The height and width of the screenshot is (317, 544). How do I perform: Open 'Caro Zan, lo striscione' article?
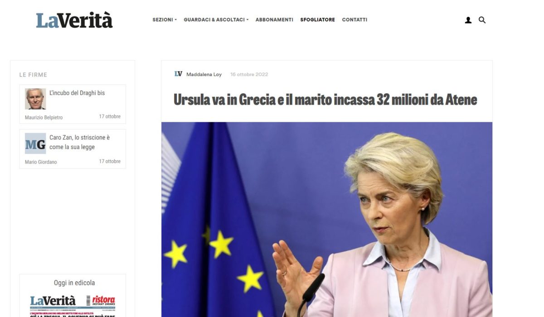(80, 142)
